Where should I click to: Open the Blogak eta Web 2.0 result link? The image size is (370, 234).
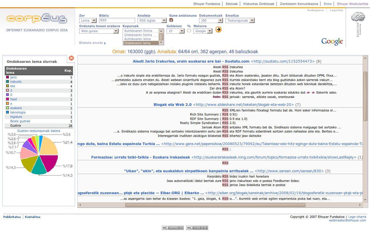172,105
